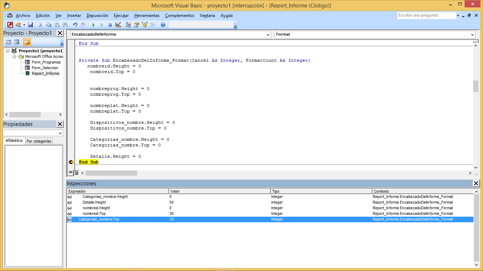Click the Valor column header

point(220,191)
